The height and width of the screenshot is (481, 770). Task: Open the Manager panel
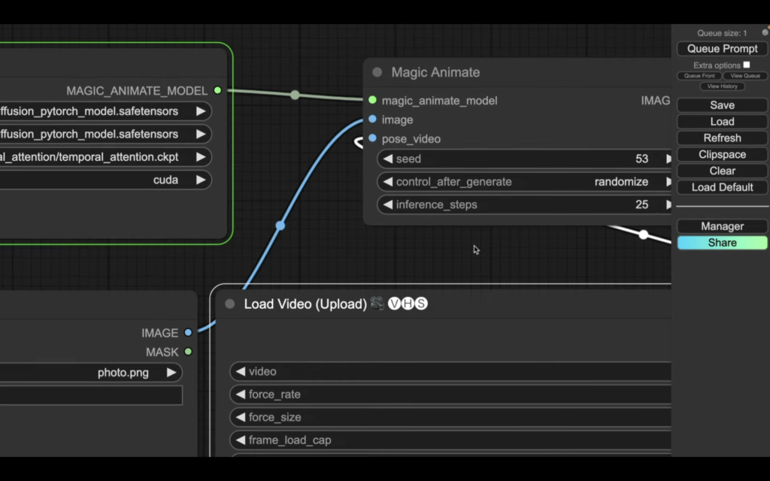(x=722, y=226)
